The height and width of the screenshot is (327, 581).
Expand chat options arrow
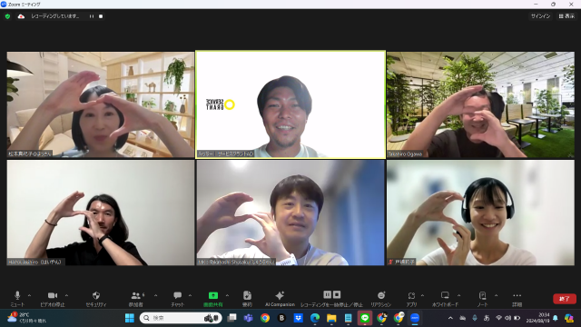click(x=190, y=295)
